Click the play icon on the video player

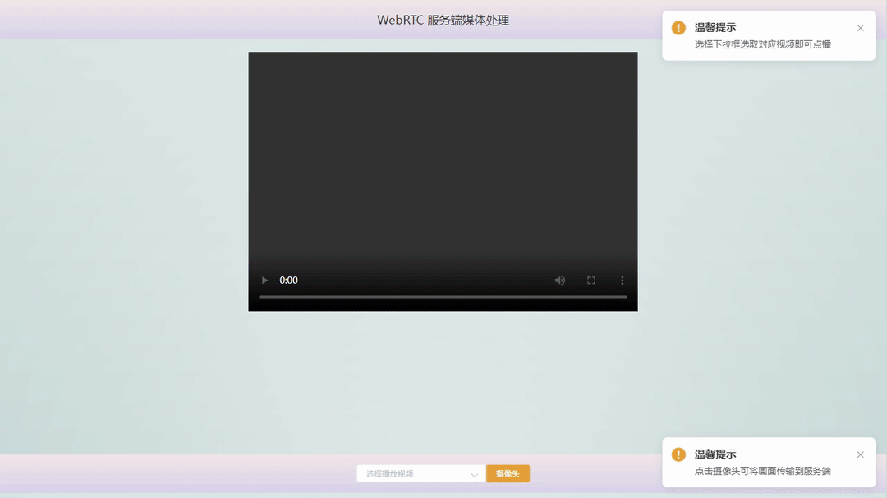264,280
